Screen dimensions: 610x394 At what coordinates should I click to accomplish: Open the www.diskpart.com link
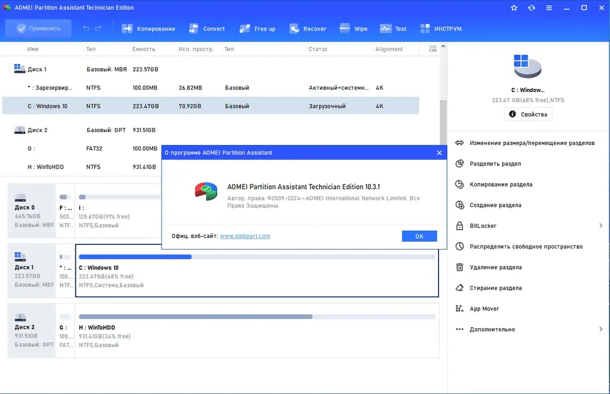pos(245,236)
